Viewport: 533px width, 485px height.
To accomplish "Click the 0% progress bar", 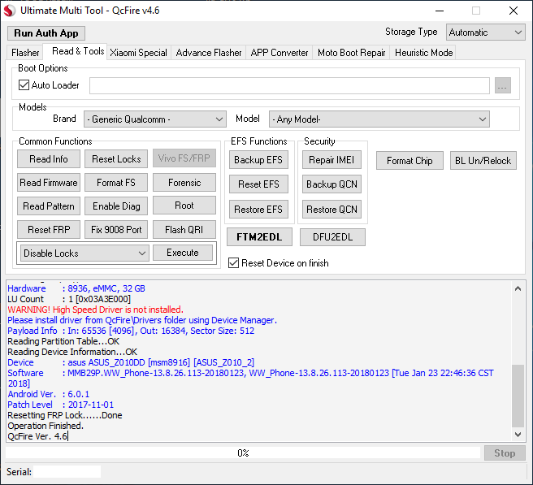I will 243,453.
